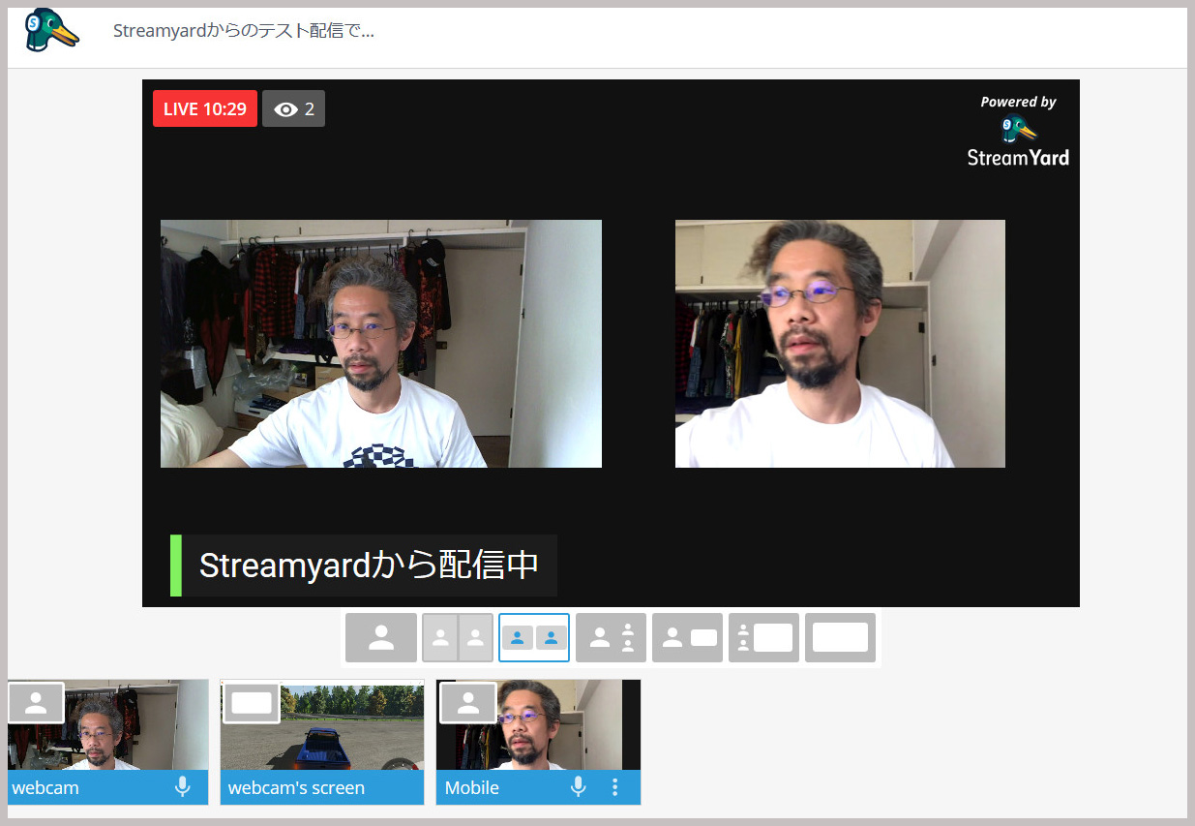Mute the webcam microphone
Screen dimensions: 1195x826
pyautogui.click(x=183, y=787)
